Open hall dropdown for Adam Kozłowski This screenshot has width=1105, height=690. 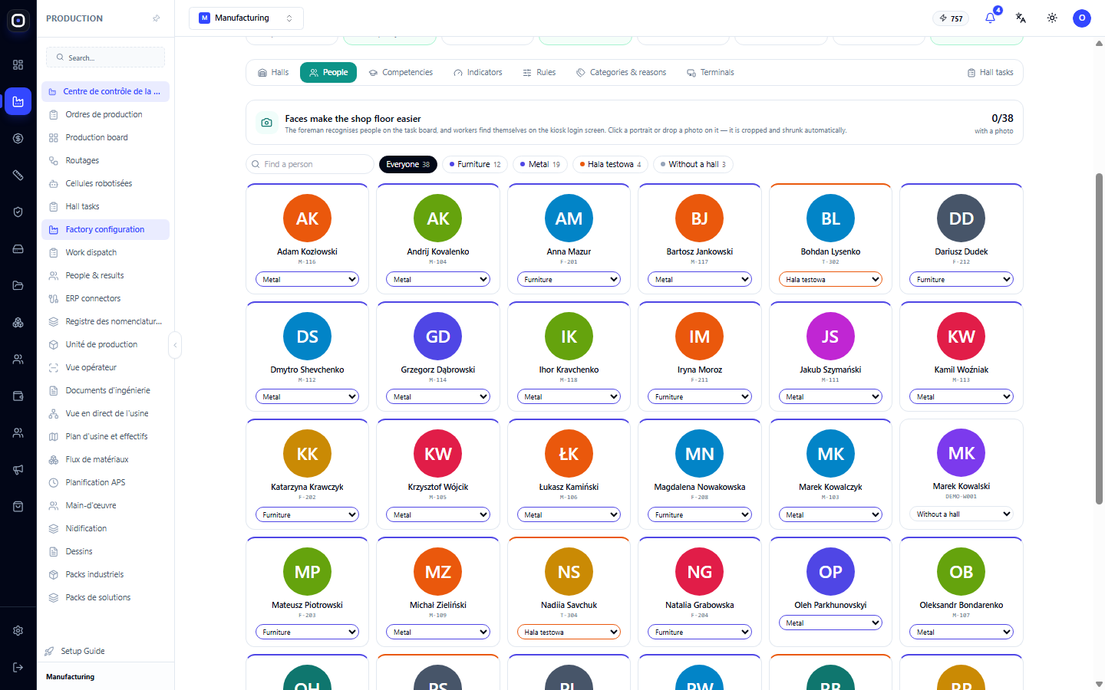pos(307,280)
